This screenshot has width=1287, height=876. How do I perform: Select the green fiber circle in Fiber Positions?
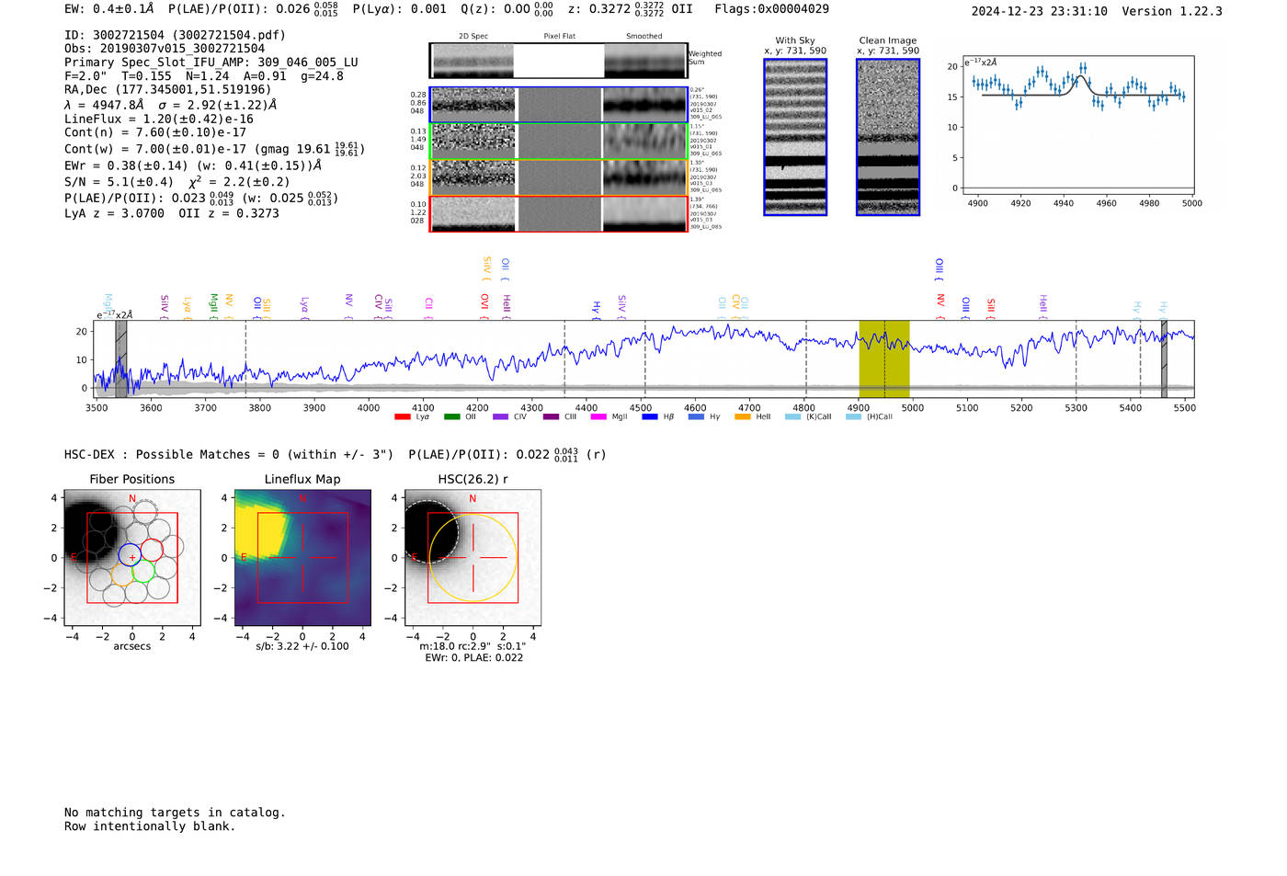pyautogui.click(x=142, y=571)
